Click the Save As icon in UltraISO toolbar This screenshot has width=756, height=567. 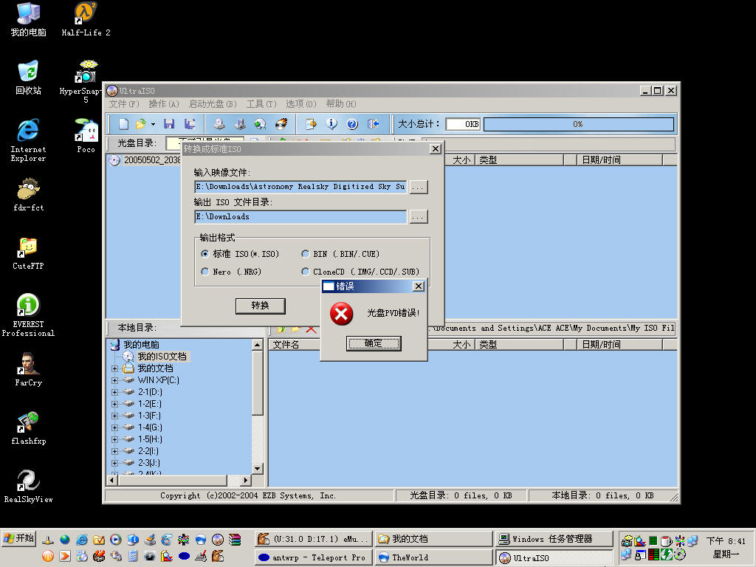[x=190, y=124]
